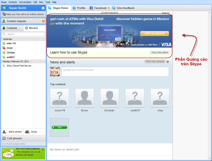The width and height of the screenshot is (212, 161).
Task: Switch to the Facebook tab
Action: tap(99, 8)
